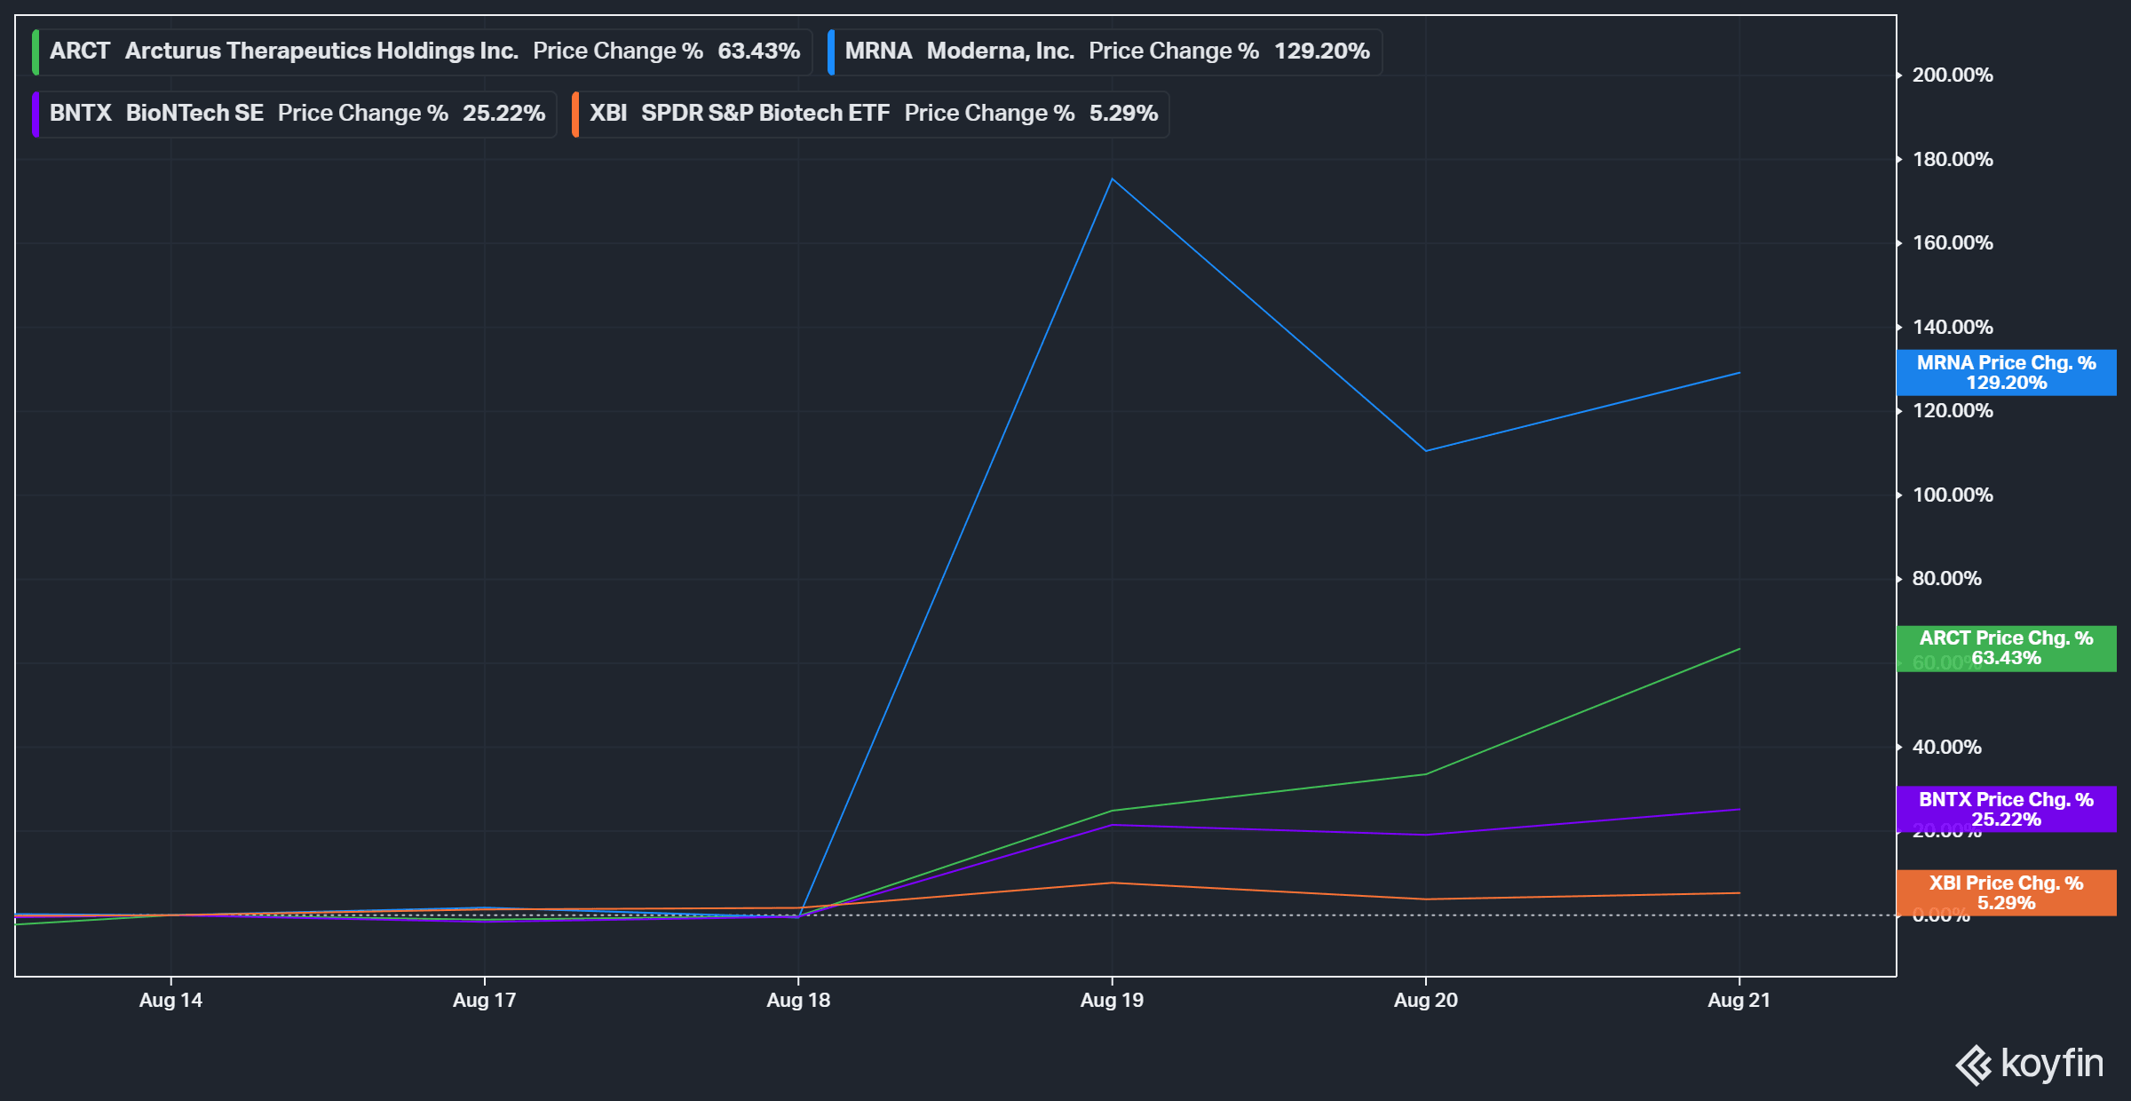This screenshot has width=2131, height=1101.
Task: Click the Aug 21 date on the x-axis
Action: [x=1739, y=1001]
